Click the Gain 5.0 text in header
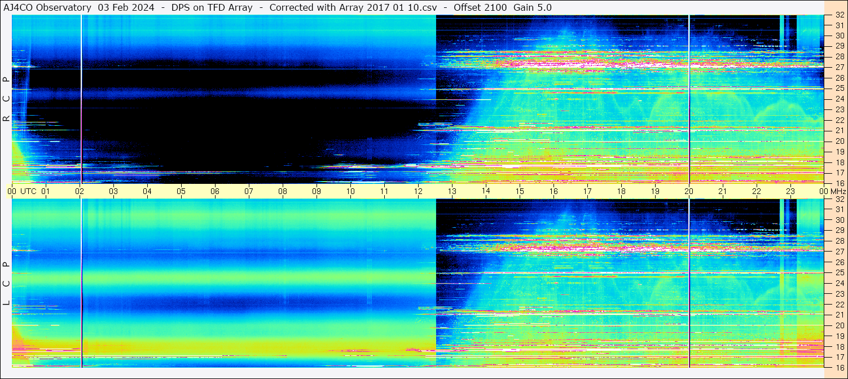848x379 pixels. click(533, 7)
